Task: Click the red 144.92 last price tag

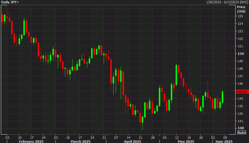Action: pos(241,91)
